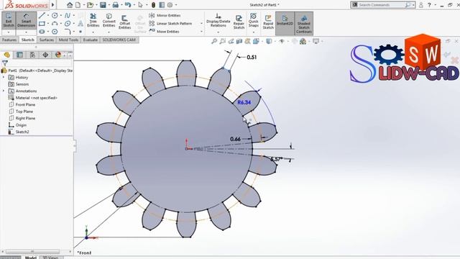Viewport: 460px width, 259px height.
Task: Select Linear Sketch Pattern command
Action: [170, 24]
